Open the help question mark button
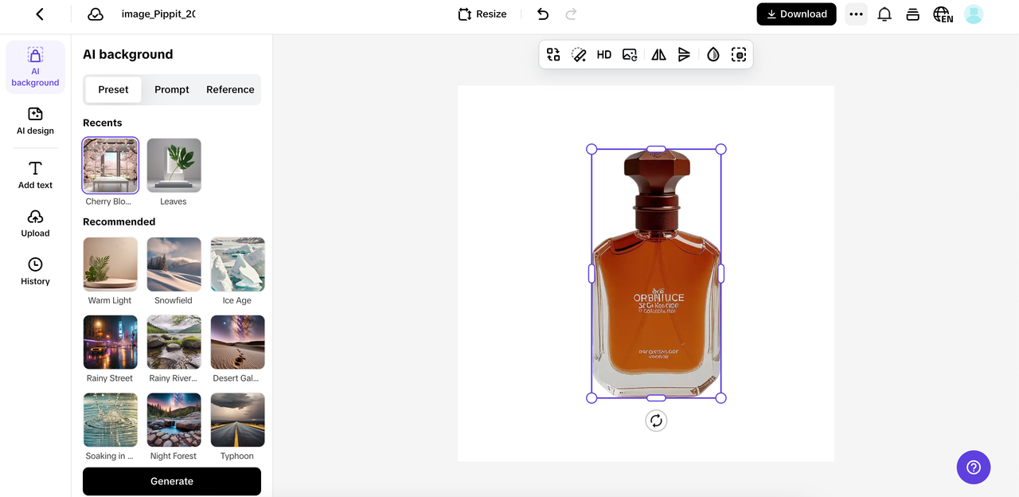 pos(973,468)
